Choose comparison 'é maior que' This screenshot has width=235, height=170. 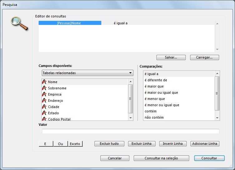179,86
